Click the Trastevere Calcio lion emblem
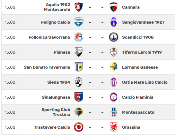The image size is (175, 136). [x=79, y=127]
